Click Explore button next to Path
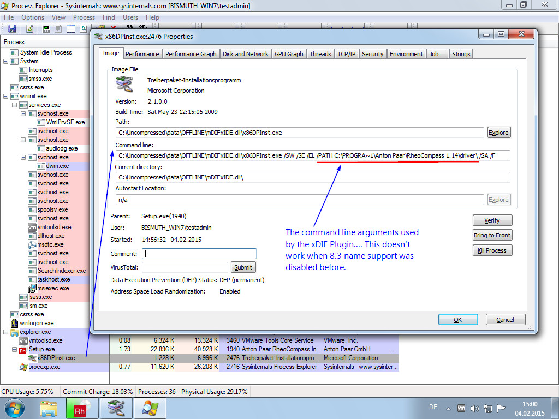This screenshot has height=419, width=559. pos(498,133)
